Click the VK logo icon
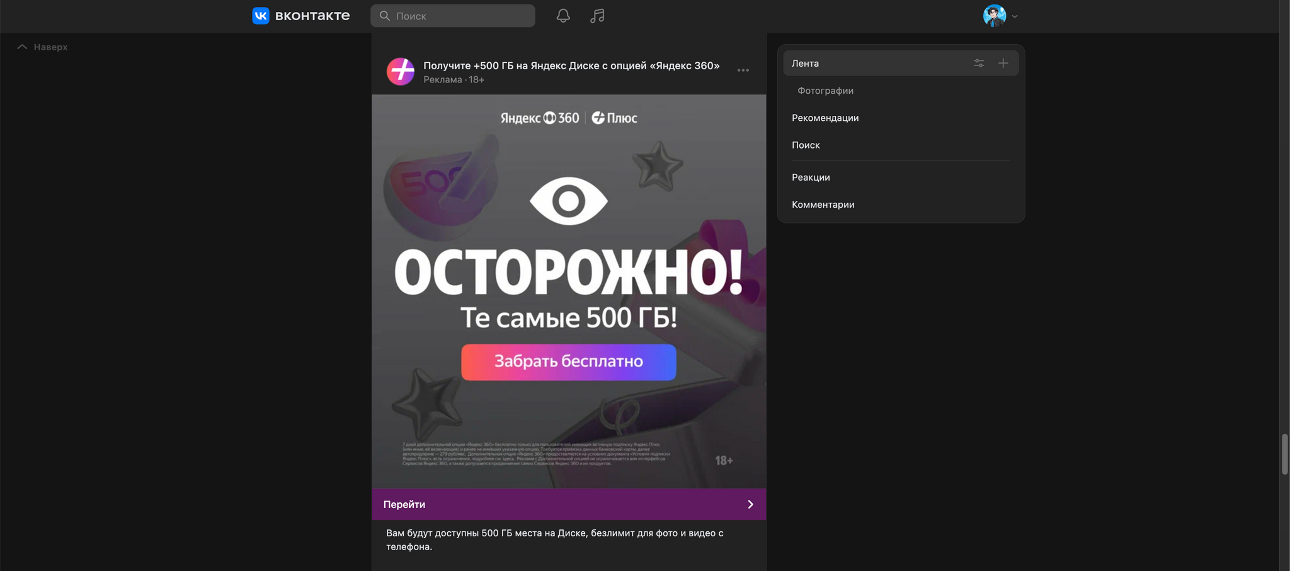The image size is (1290, 571). tap(261, 16)
